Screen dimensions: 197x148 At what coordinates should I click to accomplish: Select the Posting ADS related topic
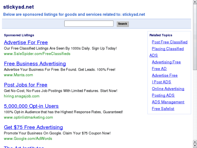(x=163, y=95)
